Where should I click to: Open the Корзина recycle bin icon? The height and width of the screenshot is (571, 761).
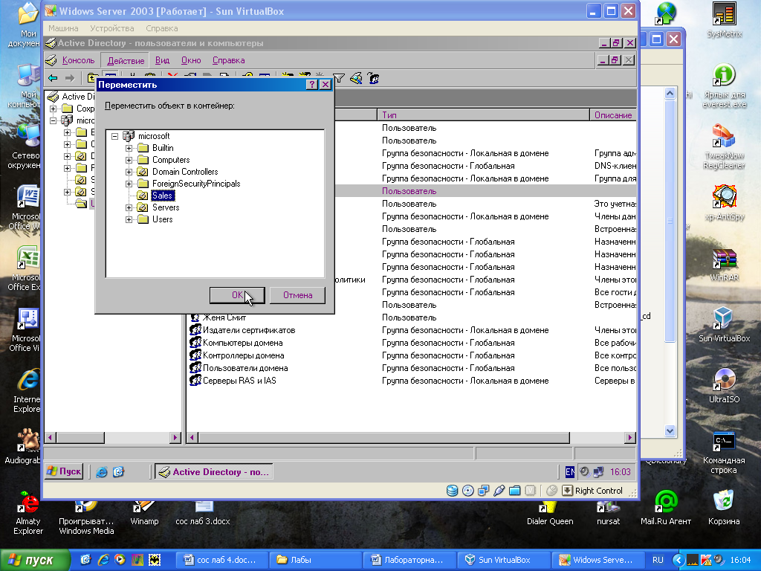point(724,507)
